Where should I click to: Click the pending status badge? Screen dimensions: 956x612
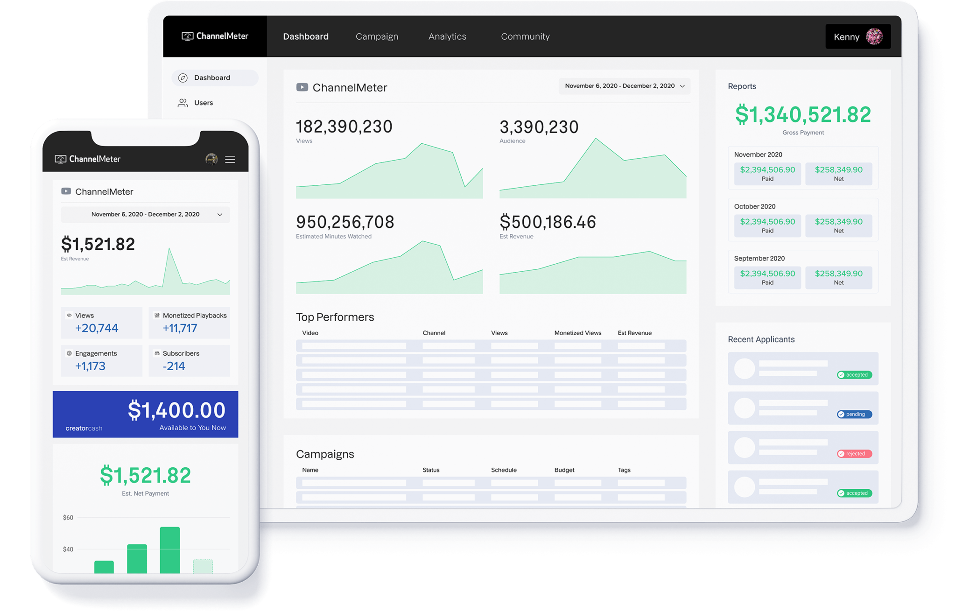pyautogui.click(x=854, y=414)
